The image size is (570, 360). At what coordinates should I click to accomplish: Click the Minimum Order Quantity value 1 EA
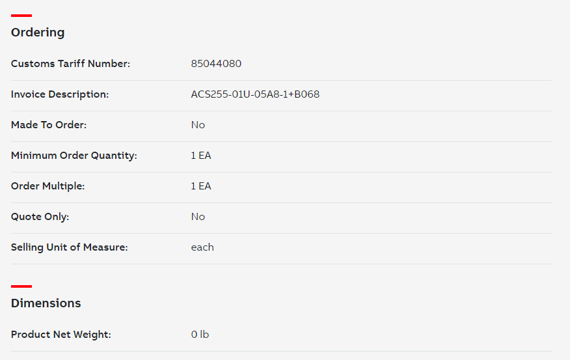[201, 156]
